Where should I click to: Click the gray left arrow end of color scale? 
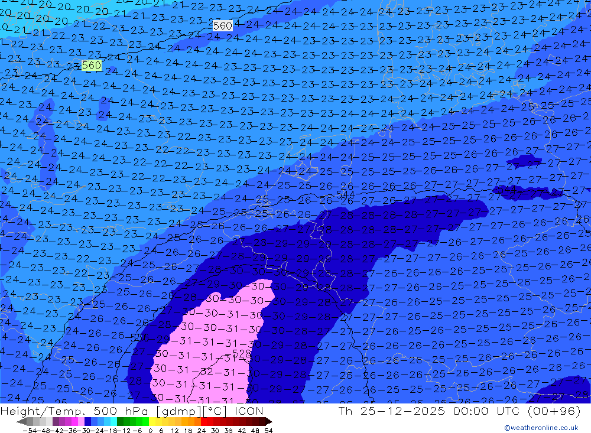(x=21, y=421)
